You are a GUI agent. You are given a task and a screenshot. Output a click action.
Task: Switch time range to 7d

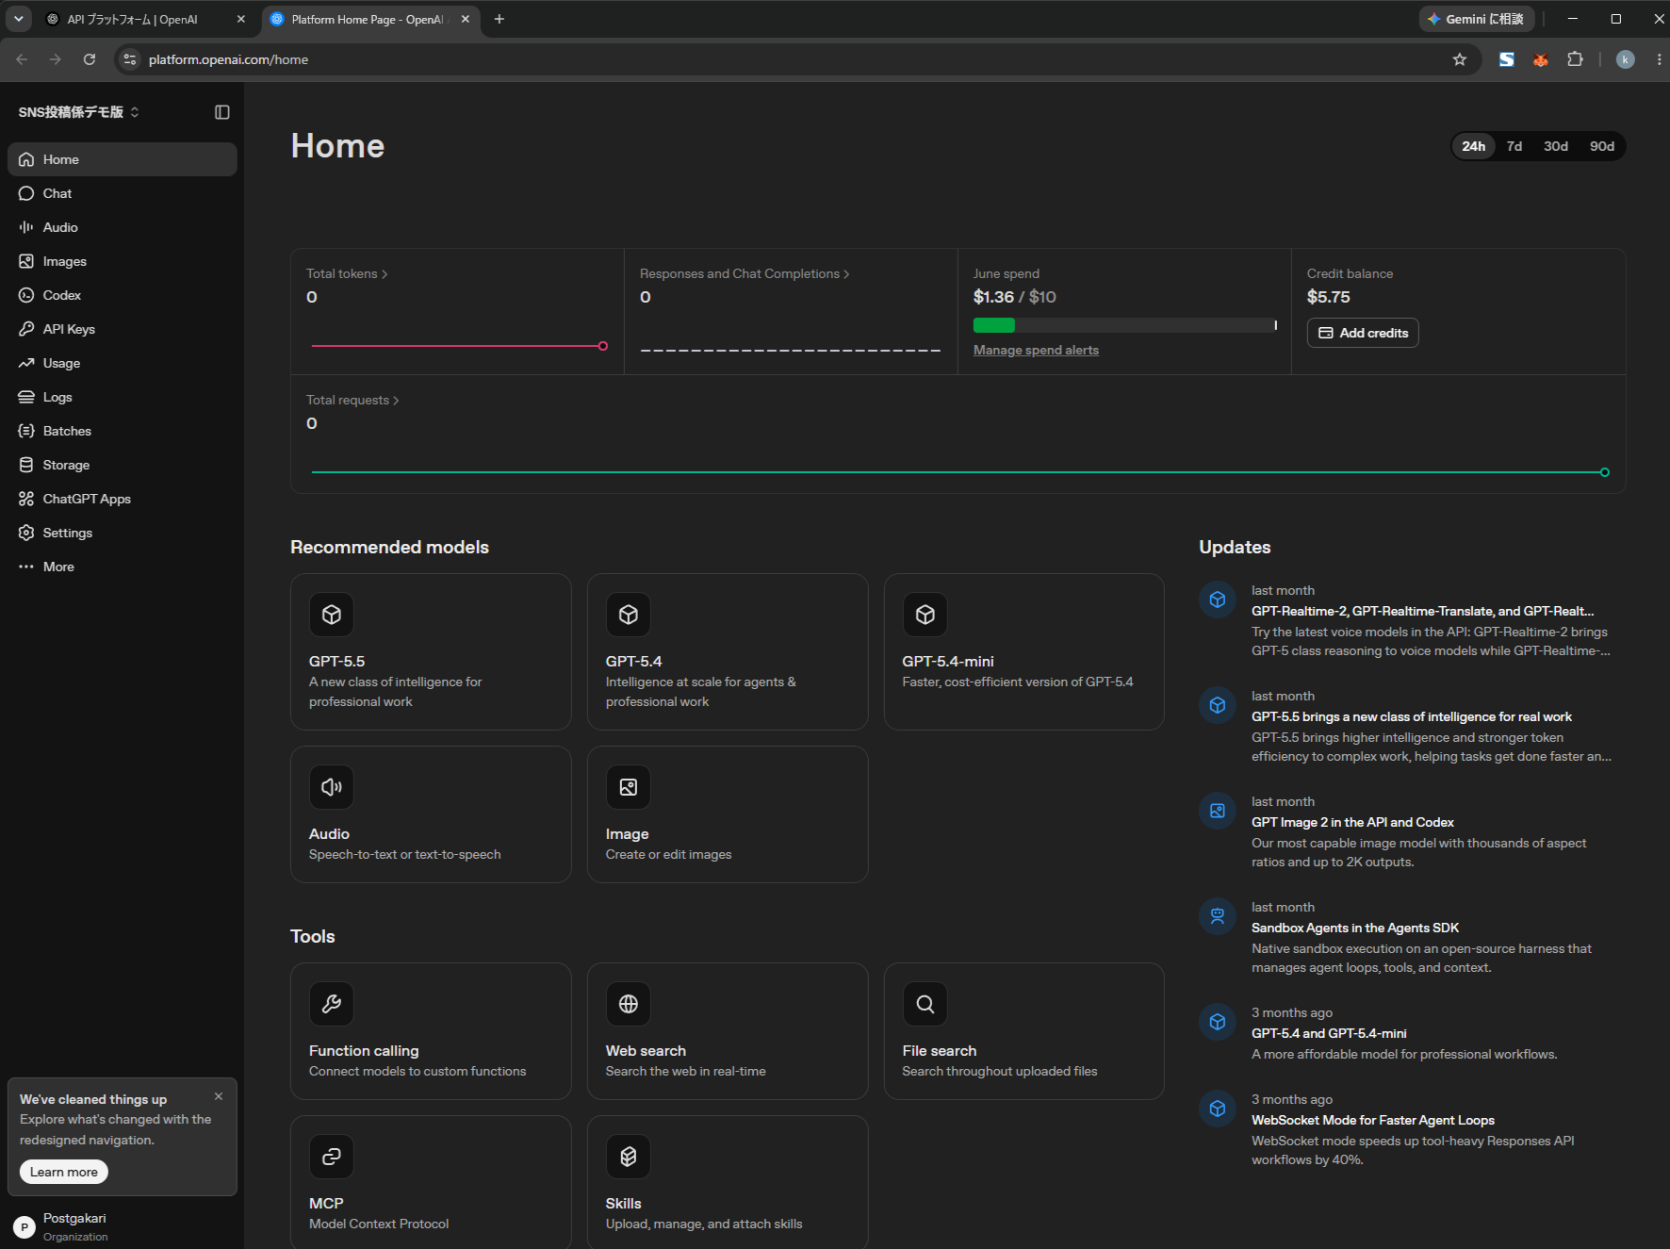coord(1514,146)
